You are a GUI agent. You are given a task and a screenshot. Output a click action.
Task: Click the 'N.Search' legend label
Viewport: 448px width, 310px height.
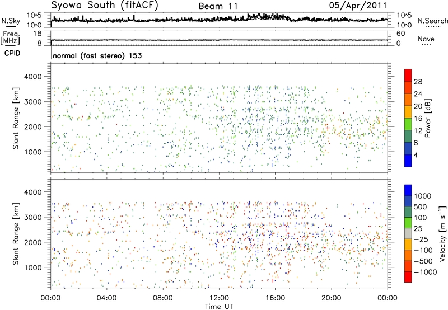(x=432, y=21)
